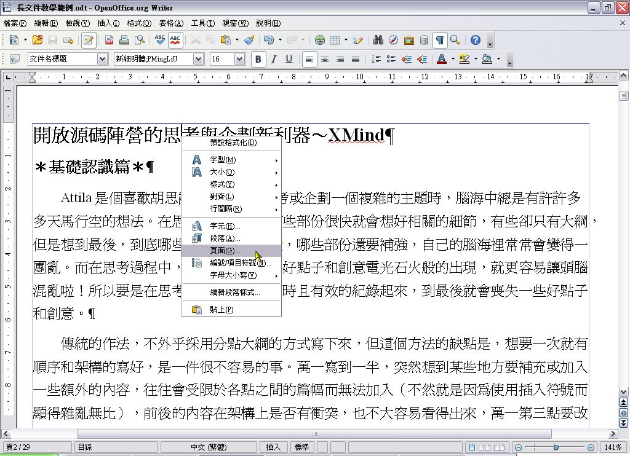Click 編輯段落樣式... context menu entry
Screen dimensions: 630x456
click(231, 293)
